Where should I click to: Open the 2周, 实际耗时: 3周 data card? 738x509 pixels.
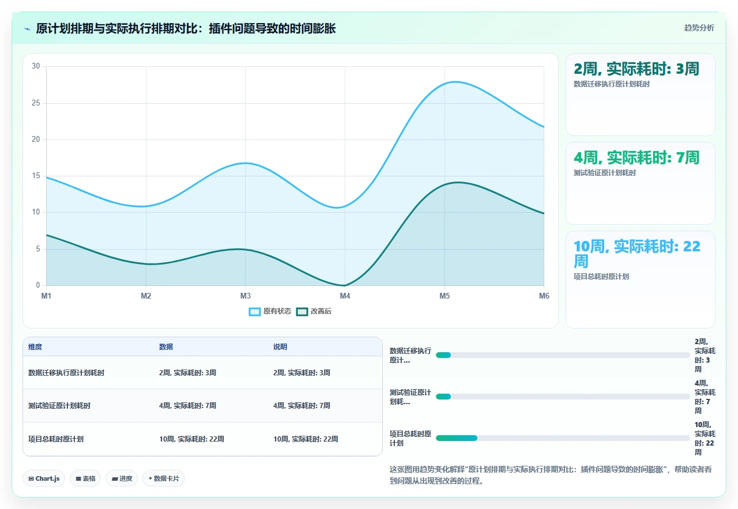point(640,95)
